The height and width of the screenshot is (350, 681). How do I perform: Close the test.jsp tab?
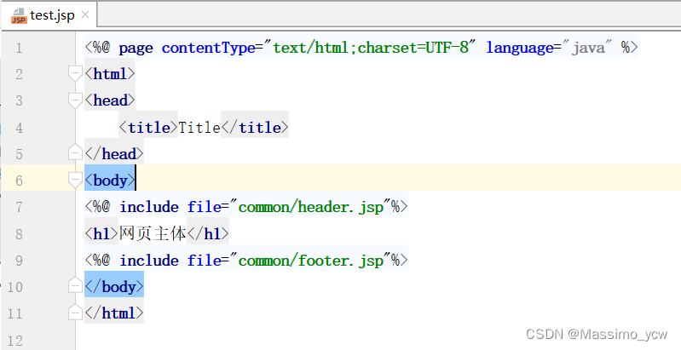coord(85,14)
